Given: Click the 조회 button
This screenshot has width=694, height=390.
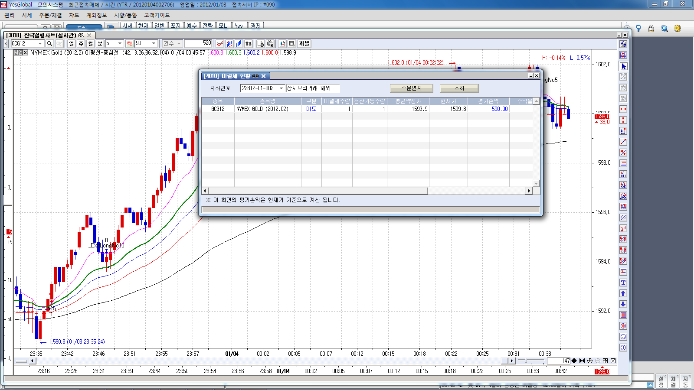Looking at the screenshot, I should (459, 88).
